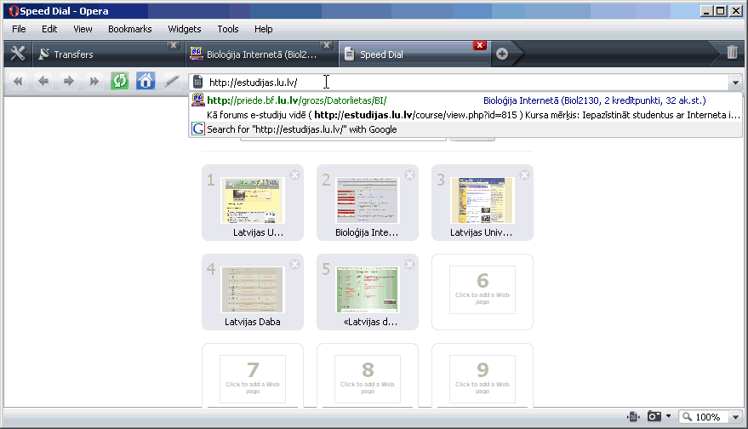
Task: Click the Google icon in suggestion list
Action: pos(198,129)
